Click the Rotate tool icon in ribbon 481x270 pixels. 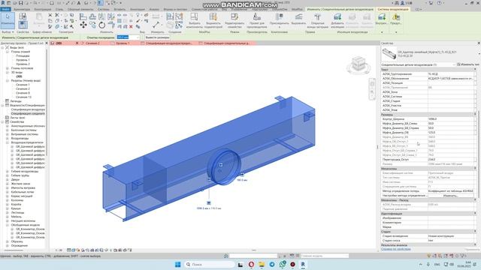pos(102,25)
